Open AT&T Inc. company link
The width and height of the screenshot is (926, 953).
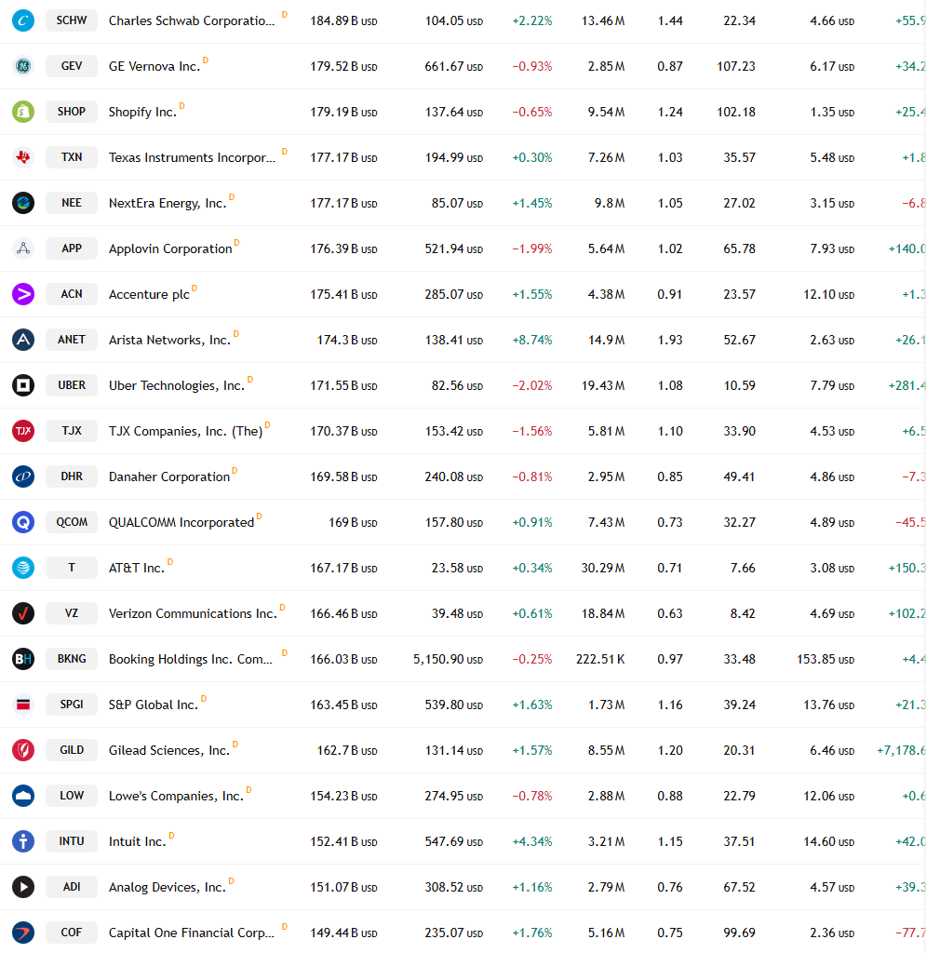pyautogui.click(x=137, y=568)
